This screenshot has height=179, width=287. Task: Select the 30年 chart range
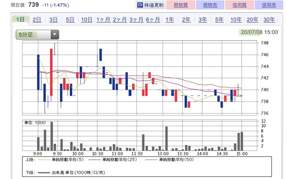tap(269, 19)
